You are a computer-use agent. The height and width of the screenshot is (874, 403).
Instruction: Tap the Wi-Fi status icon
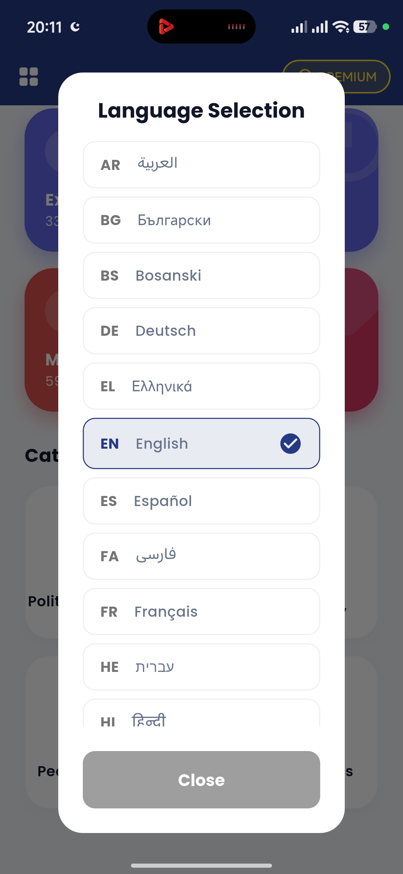coord(341,26)
